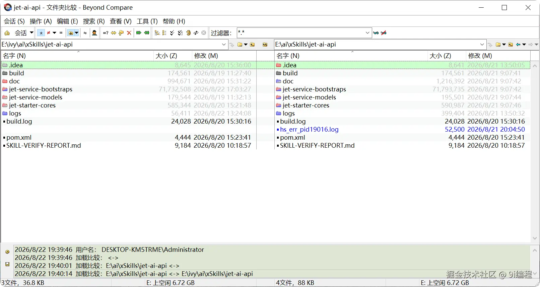Select the hs_err_pid19016.log file
This screenshot has width=540, height=287.
pyautogui.click(x=309, y=130)
